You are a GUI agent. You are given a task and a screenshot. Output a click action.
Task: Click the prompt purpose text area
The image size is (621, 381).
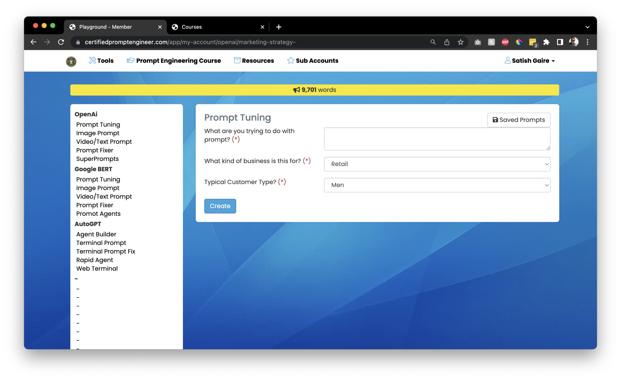pos(437,139)
